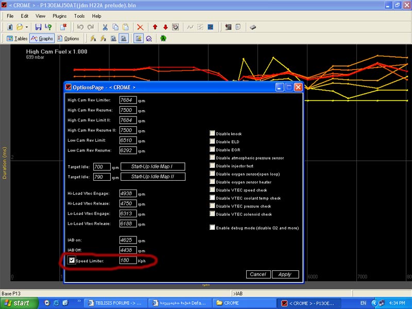This screenshot has height=309, width=412.
Task: Click the highlighted star map icon
Action: click(x=139, y=39)
